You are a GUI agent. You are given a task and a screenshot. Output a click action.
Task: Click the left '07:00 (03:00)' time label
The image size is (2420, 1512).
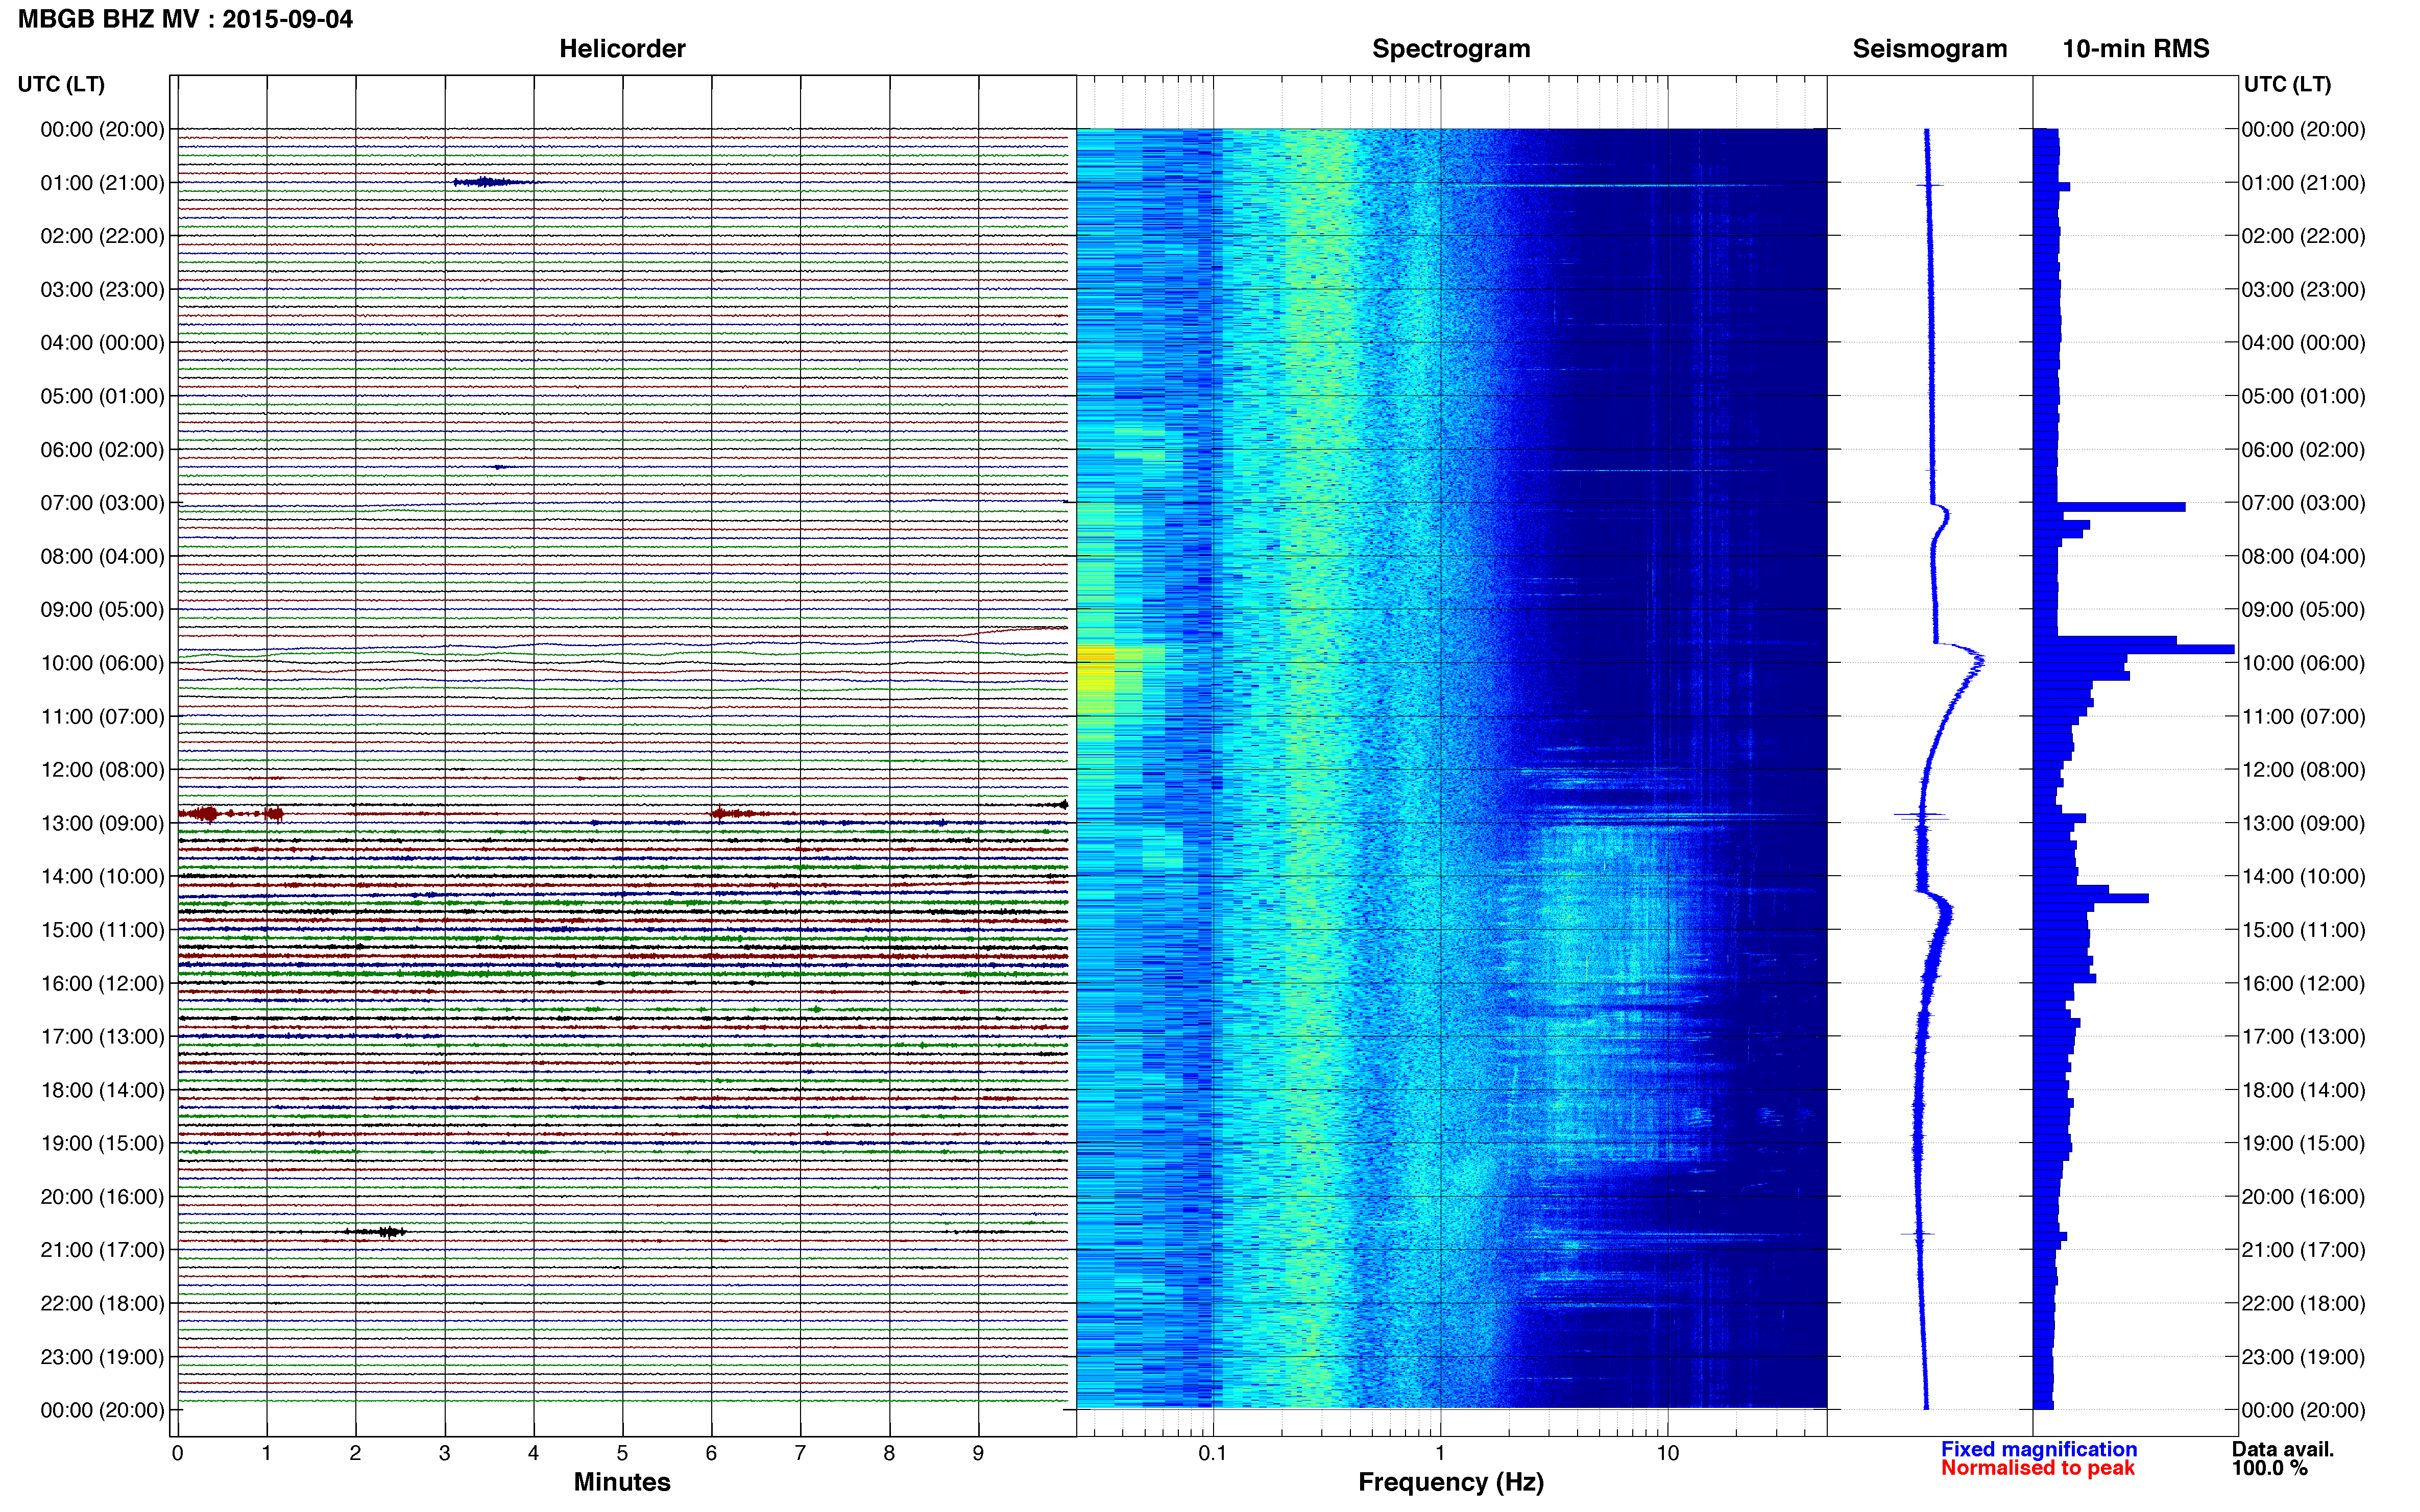point(102,503)
